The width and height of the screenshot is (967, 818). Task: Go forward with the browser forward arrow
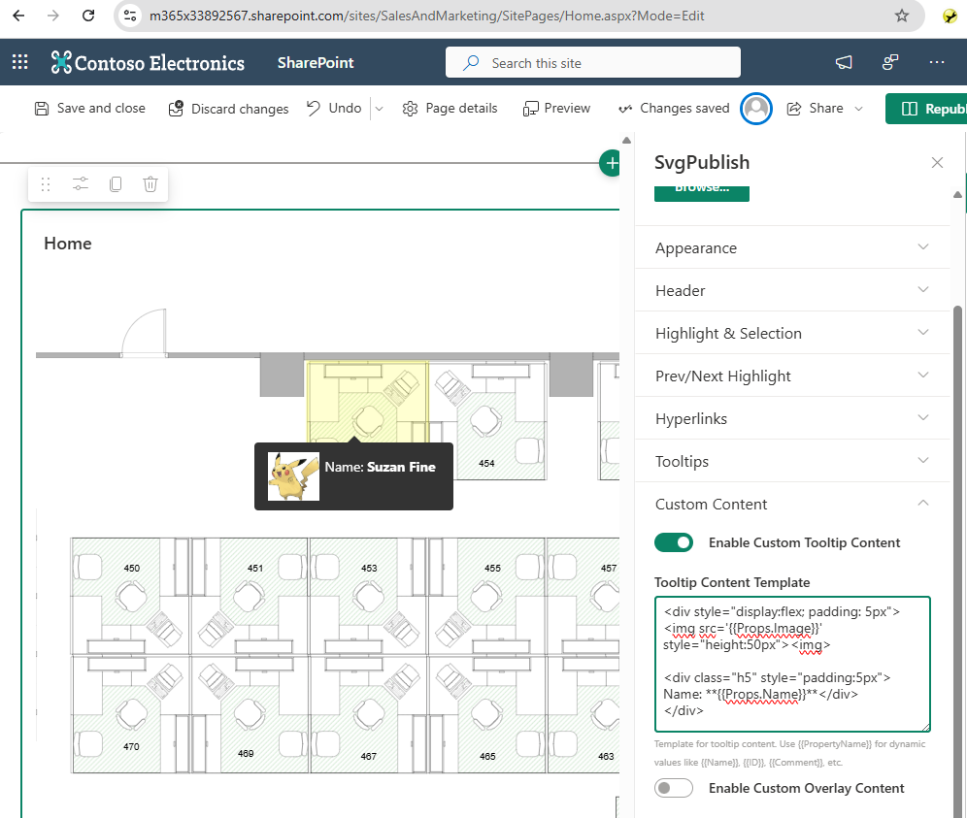(53, 16)
